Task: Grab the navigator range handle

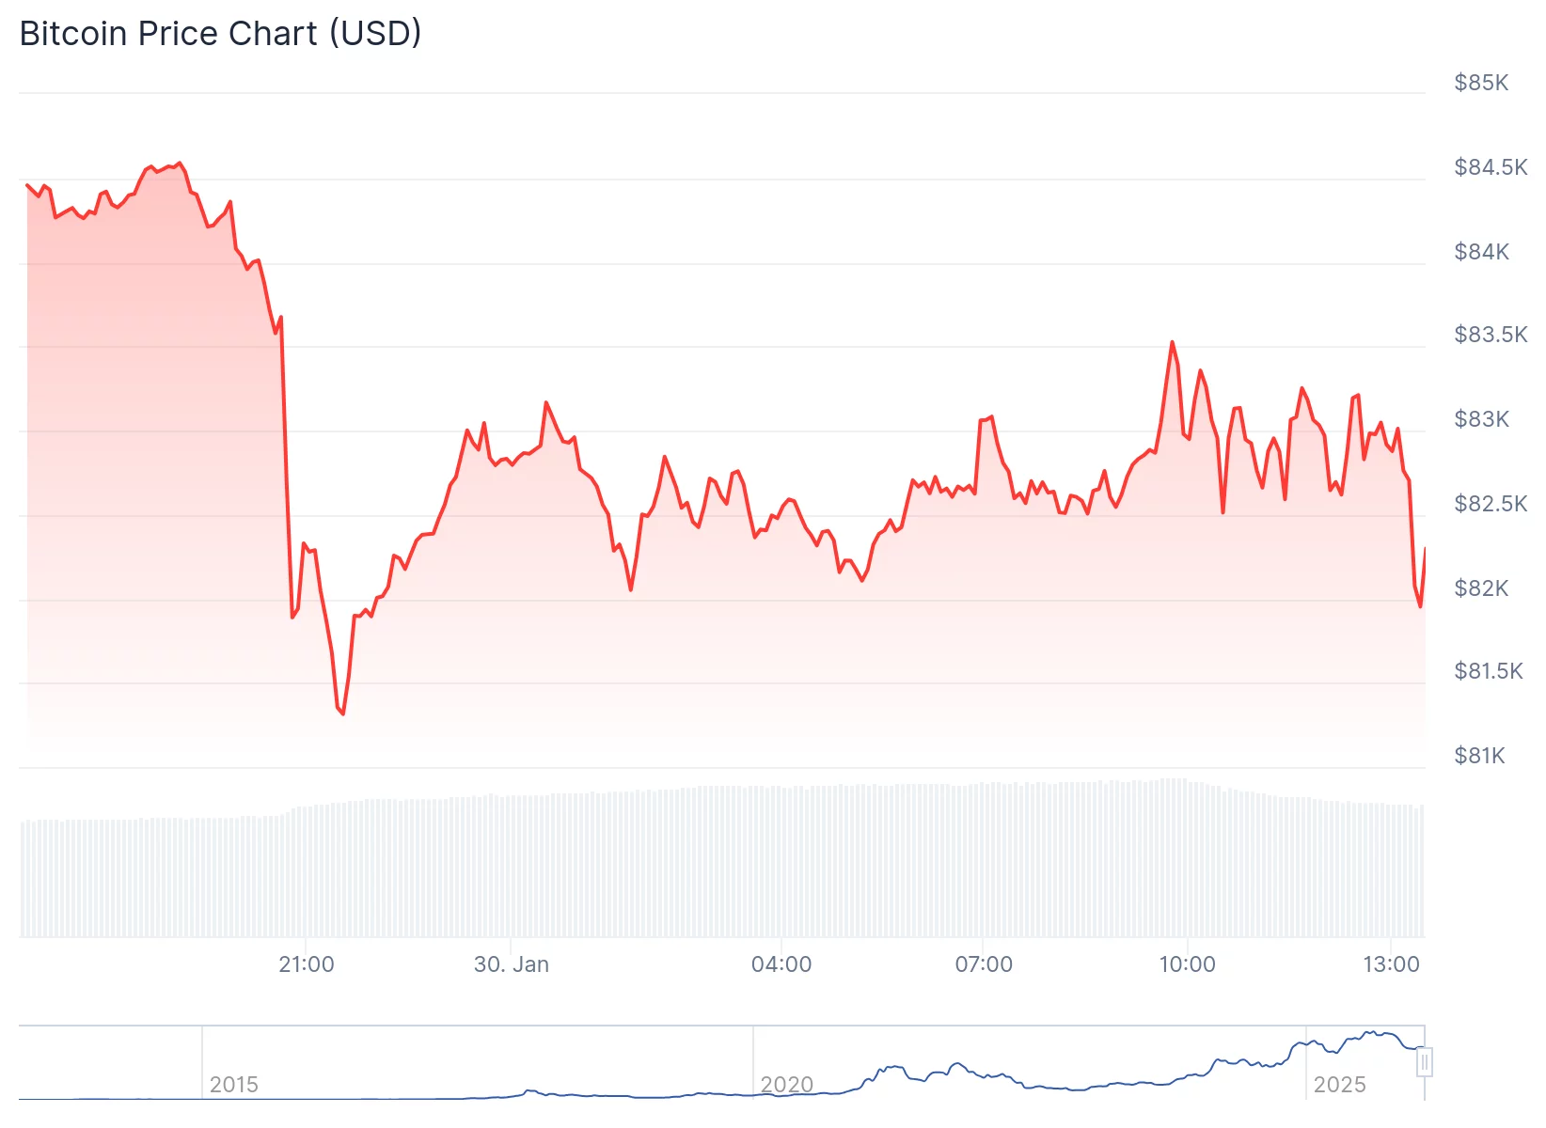Action: pos(1425,1062)
